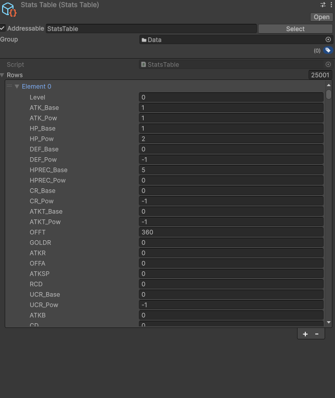This screenshot has height=398, width=335.
Task: Remove a row with minus button
Action: [317, 334]
